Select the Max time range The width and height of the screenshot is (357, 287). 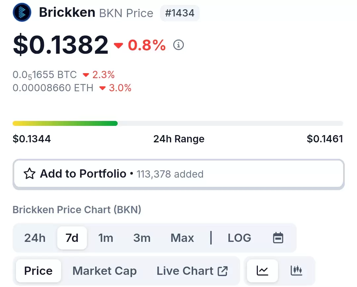(182, 238)
